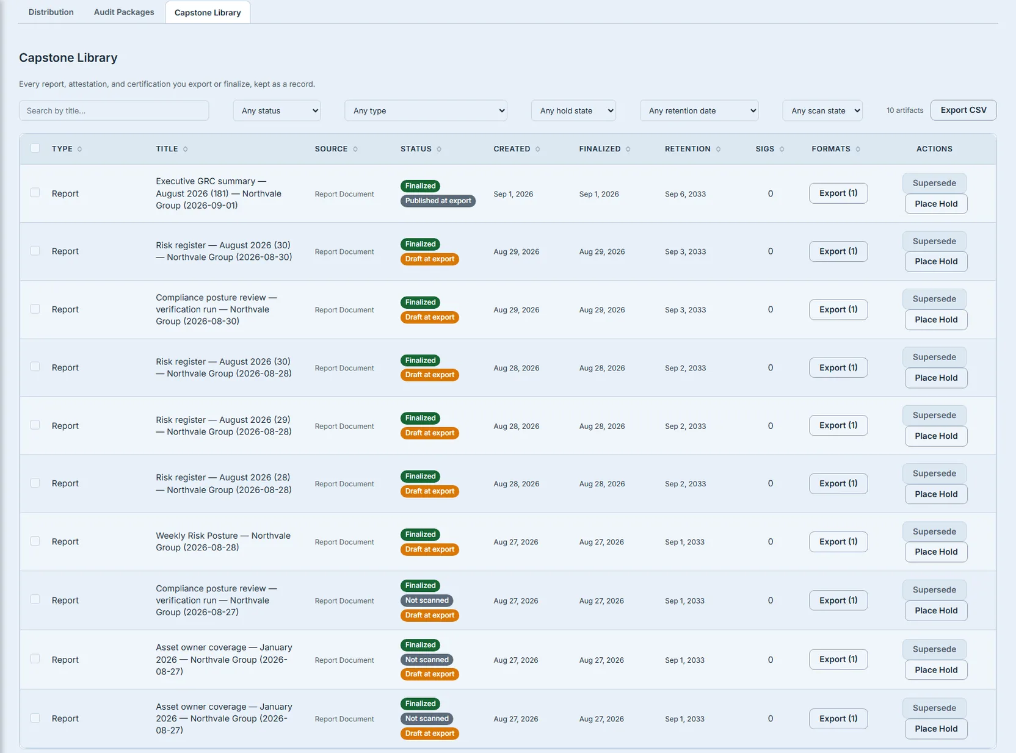This screenshot has height=753, width=1016.
Task: Expand the Any retention date dropdown
Action: (x=699, y=110)
